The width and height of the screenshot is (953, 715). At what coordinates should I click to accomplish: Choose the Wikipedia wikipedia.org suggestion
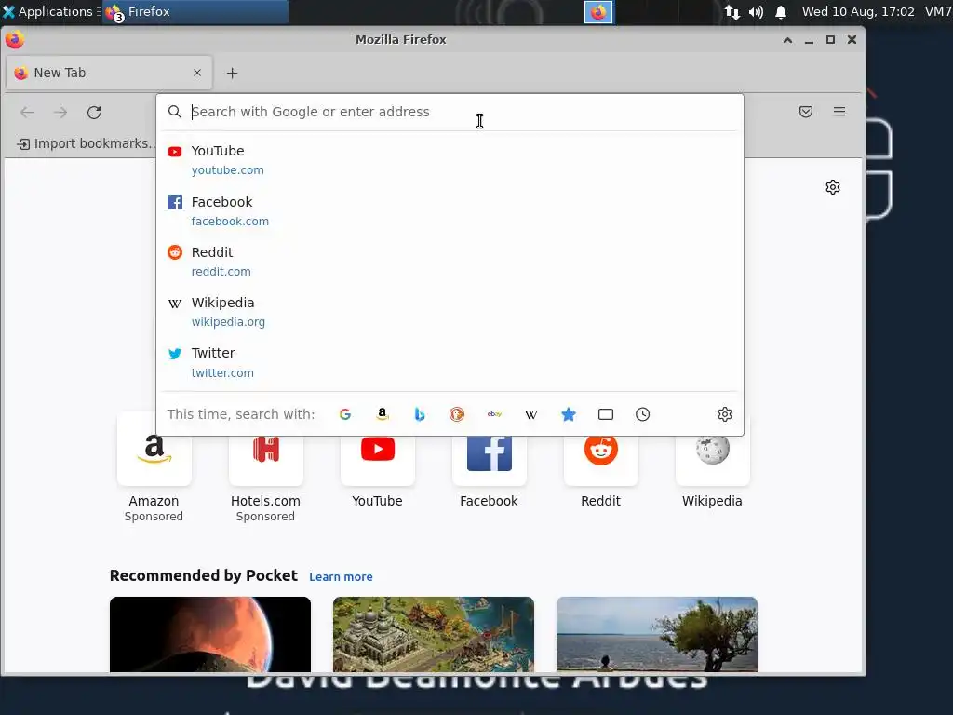(450, 312)
